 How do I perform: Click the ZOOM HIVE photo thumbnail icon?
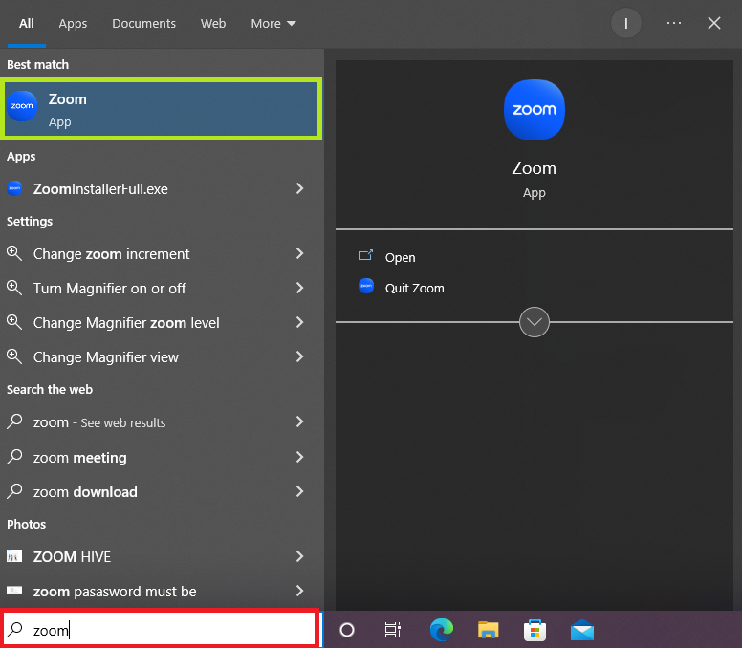(14, 555)
